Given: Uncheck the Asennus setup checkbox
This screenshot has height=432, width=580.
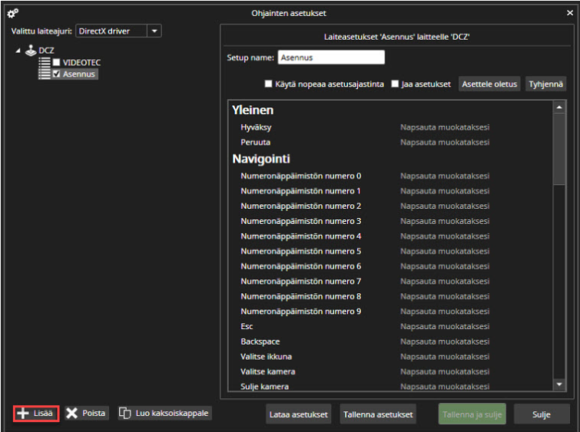Looking at the screenshot, I should click(x=56, y=74).
